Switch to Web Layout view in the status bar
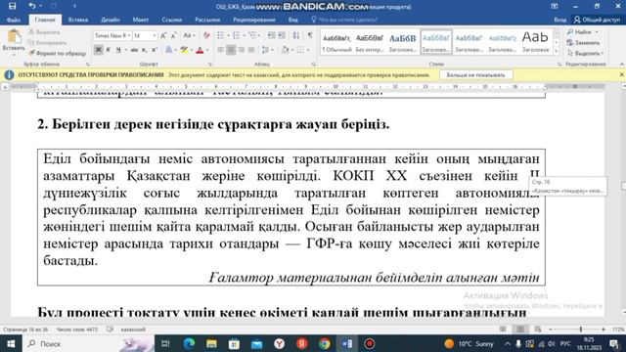Viewport: 626px width, 352px height. pyautogui.click(x=538, y=330)
